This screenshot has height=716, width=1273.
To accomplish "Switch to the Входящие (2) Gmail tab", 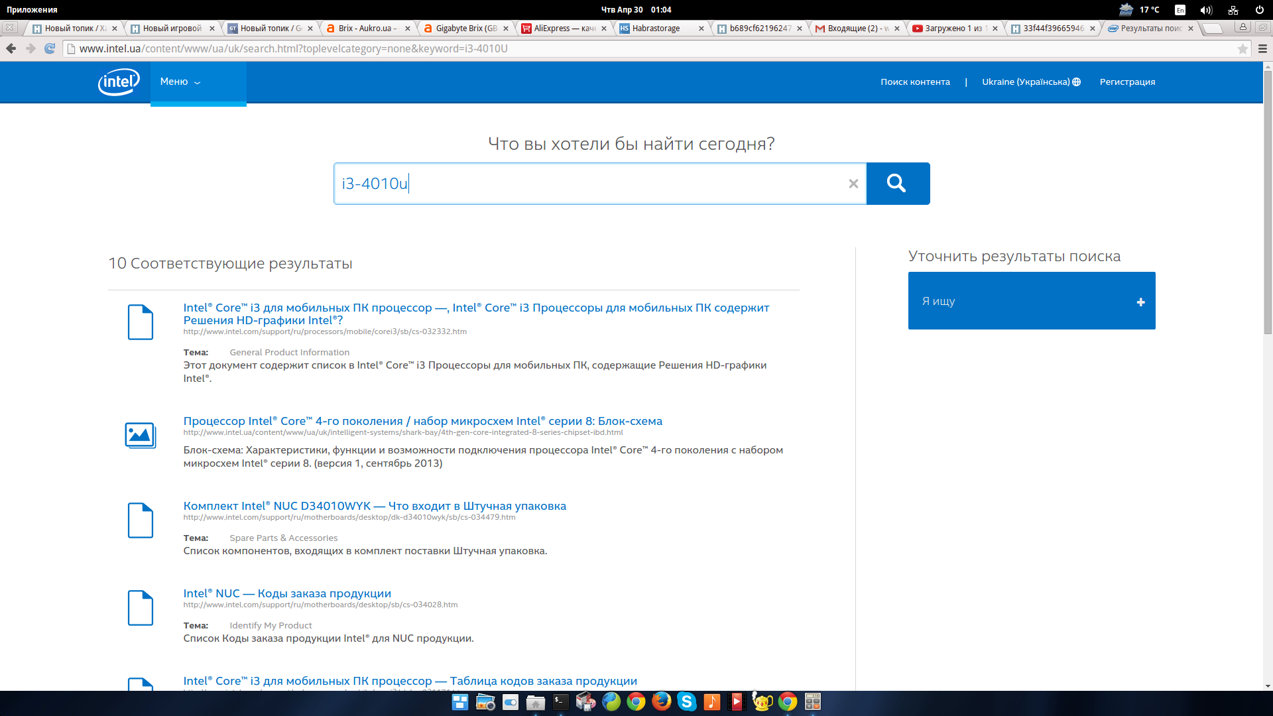I will coord(855,29).
